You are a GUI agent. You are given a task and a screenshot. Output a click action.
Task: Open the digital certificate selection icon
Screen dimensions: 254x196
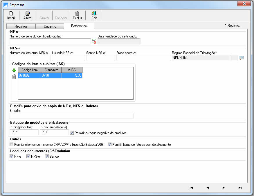(x=94, y=41)
